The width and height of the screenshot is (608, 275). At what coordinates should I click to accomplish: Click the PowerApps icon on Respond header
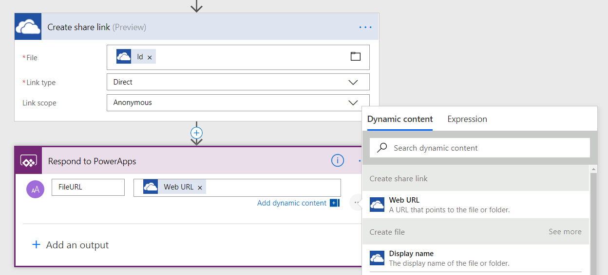tap(29, 161)
